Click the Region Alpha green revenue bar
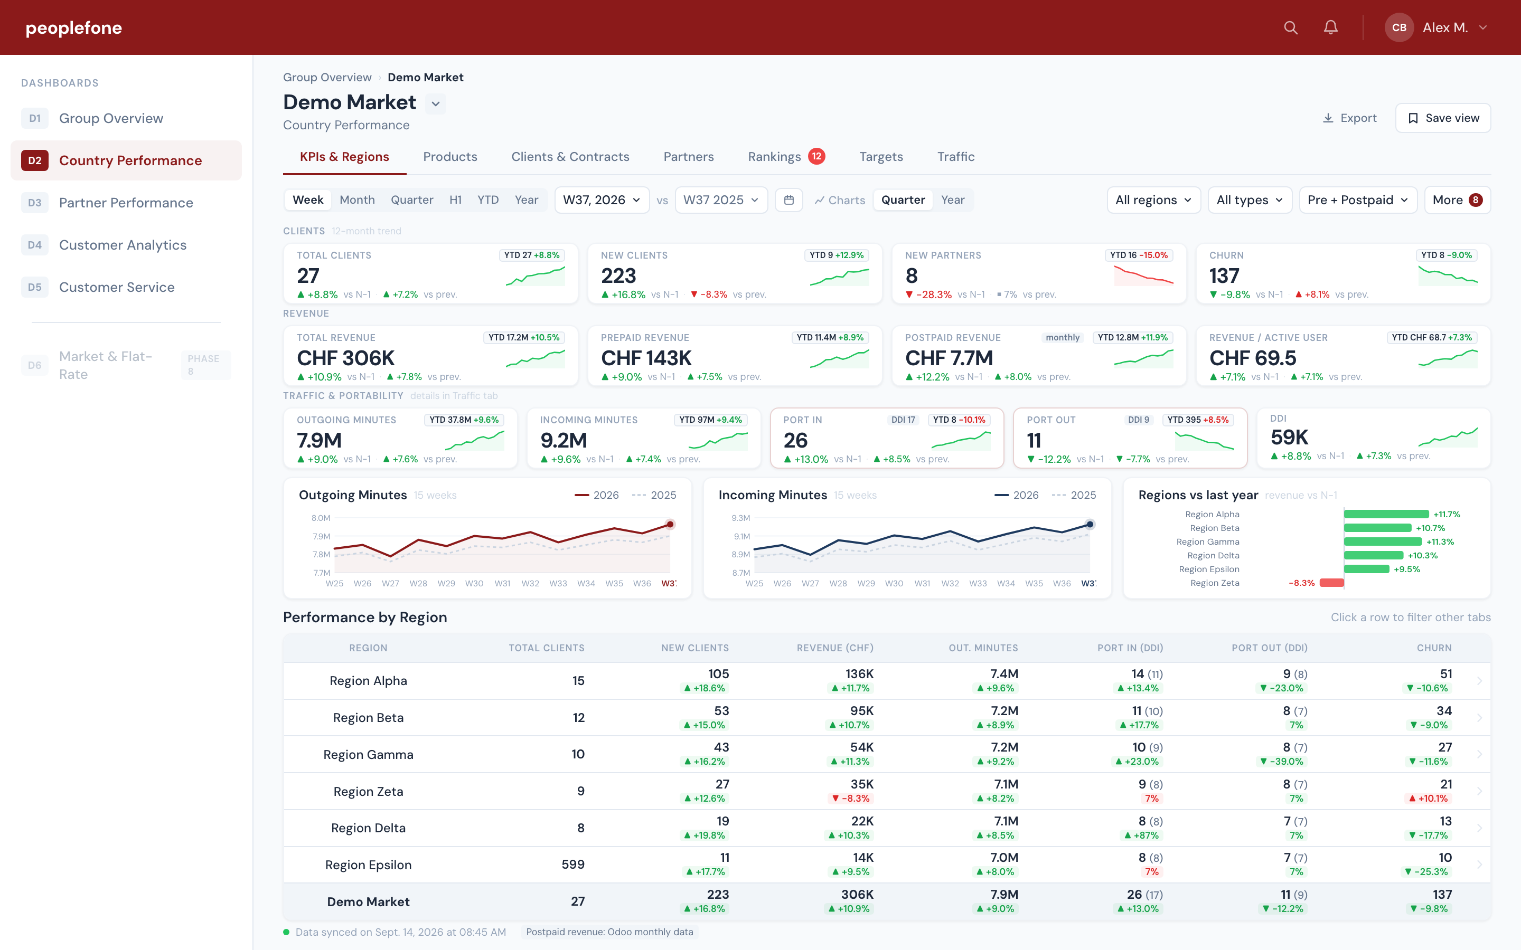The width and height of the screenshot is (1521, 950). click(1386, 514)
